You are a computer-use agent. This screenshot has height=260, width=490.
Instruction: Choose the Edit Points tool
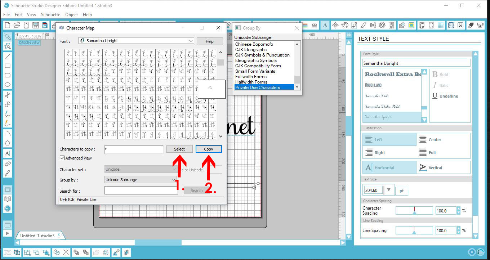pyautogui.click(x=7, y=46)
